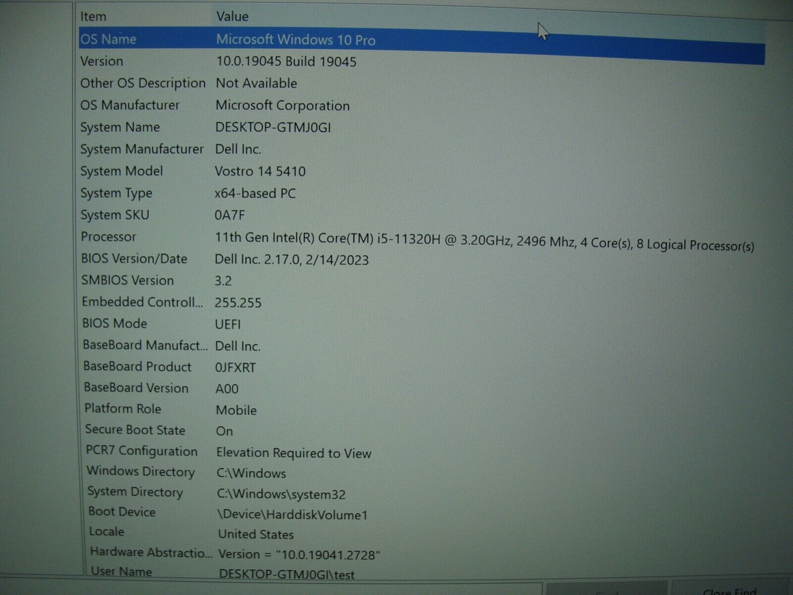
Task: Select the OS Name row label
Action: [108, 39]
